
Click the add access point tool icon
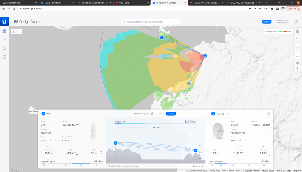[14, 31]
